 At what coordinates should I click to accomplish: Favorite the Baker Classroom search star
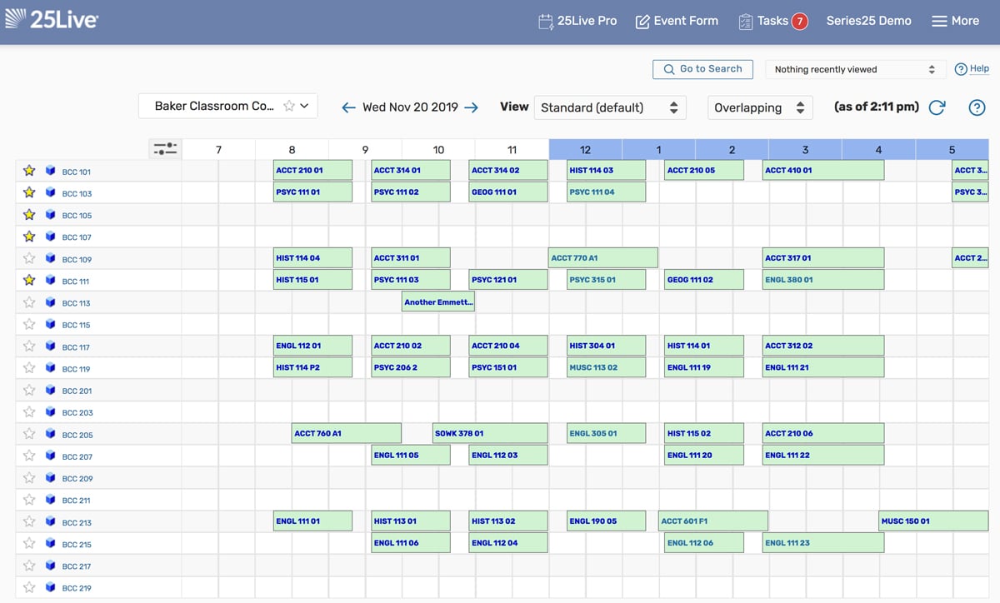(x=288, y=106)
